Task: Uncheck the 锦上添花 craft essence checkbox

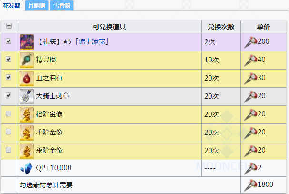Action: (x=9, y=41)
